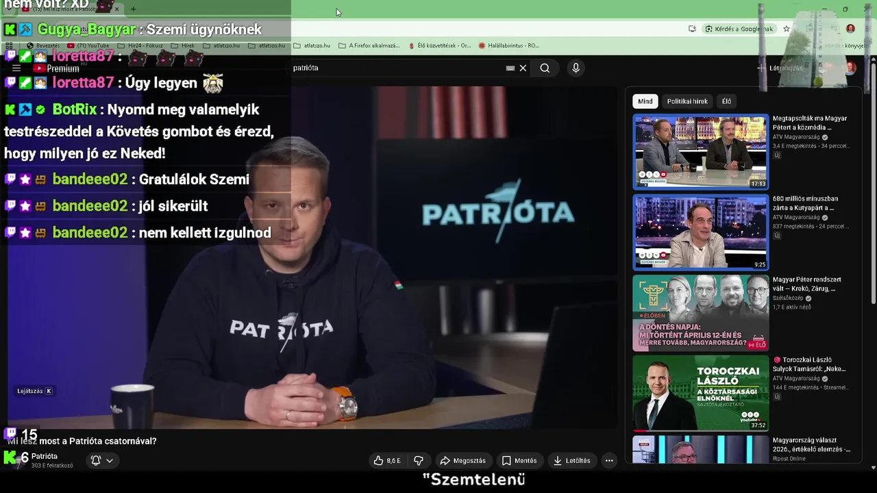This screenshot has width=877, height=493.
Task: Open the notification bell dropdown for Patrióta channel
Action: click(x=102, y=461)
